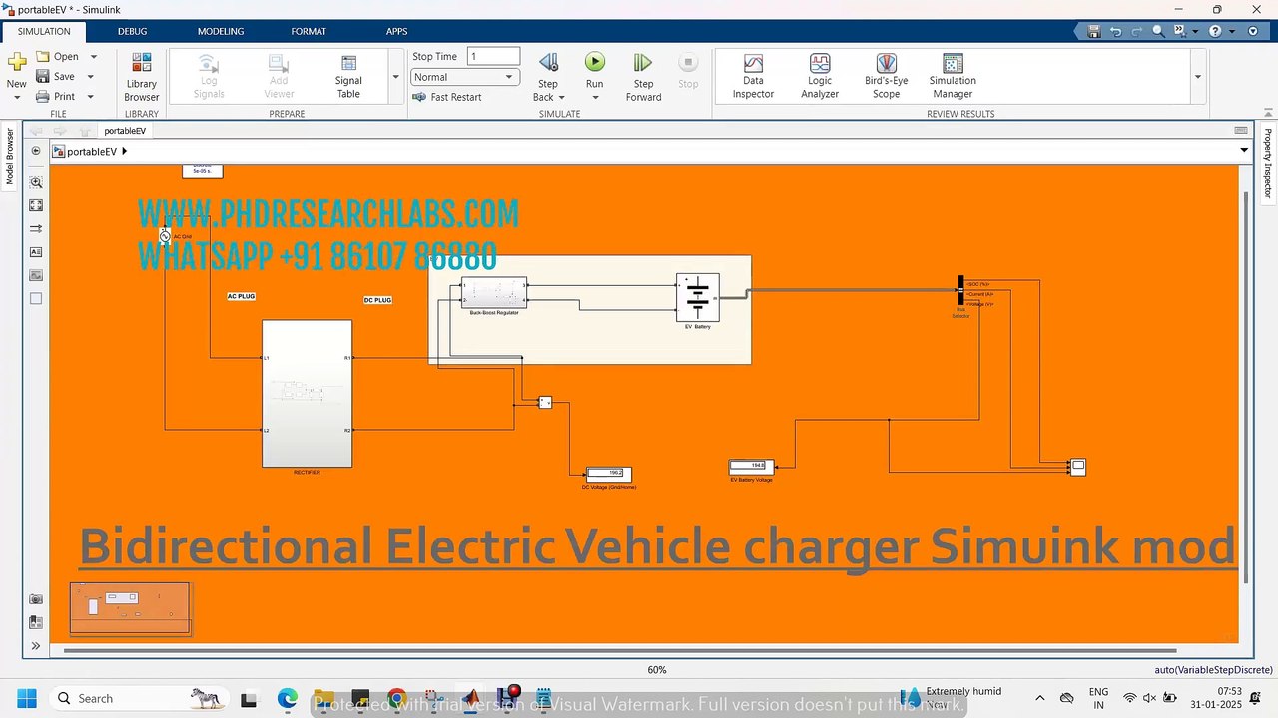The height and width of the screenshot is (718, 1278).
Task: Edit the Stop Time field
Action: pyautogui.click(x=493, y=57)
